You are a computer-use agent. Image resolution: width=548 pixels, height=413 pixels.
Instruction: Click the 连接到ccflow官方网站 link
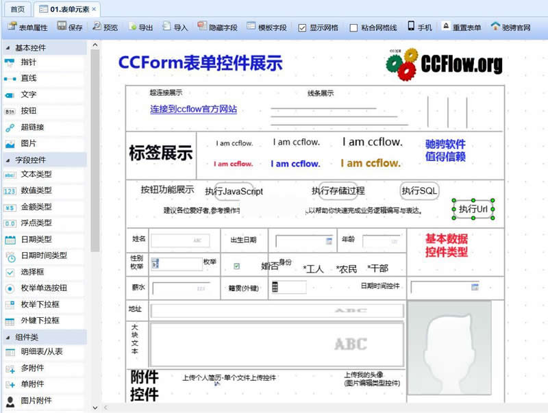click(193, 110)
